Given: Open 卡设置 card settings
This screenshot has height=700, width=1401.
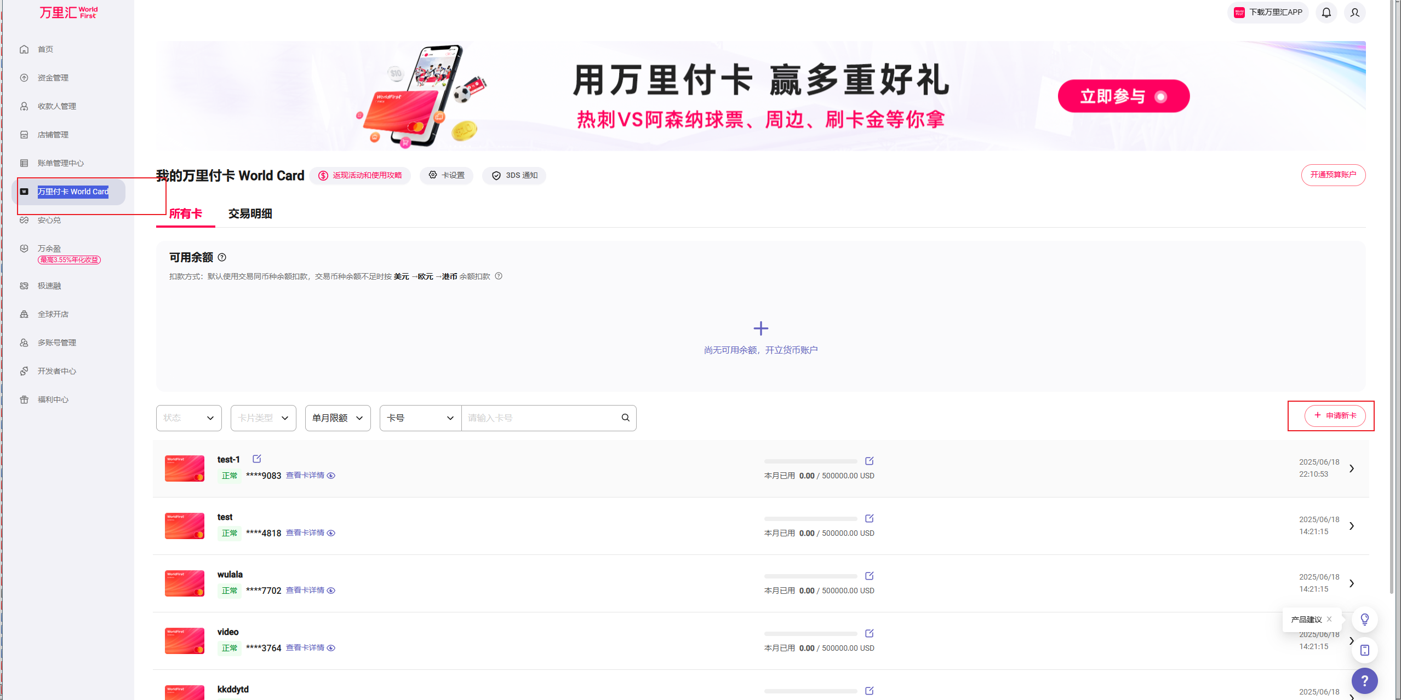Looking at the screenshot, I should [447, 176].
